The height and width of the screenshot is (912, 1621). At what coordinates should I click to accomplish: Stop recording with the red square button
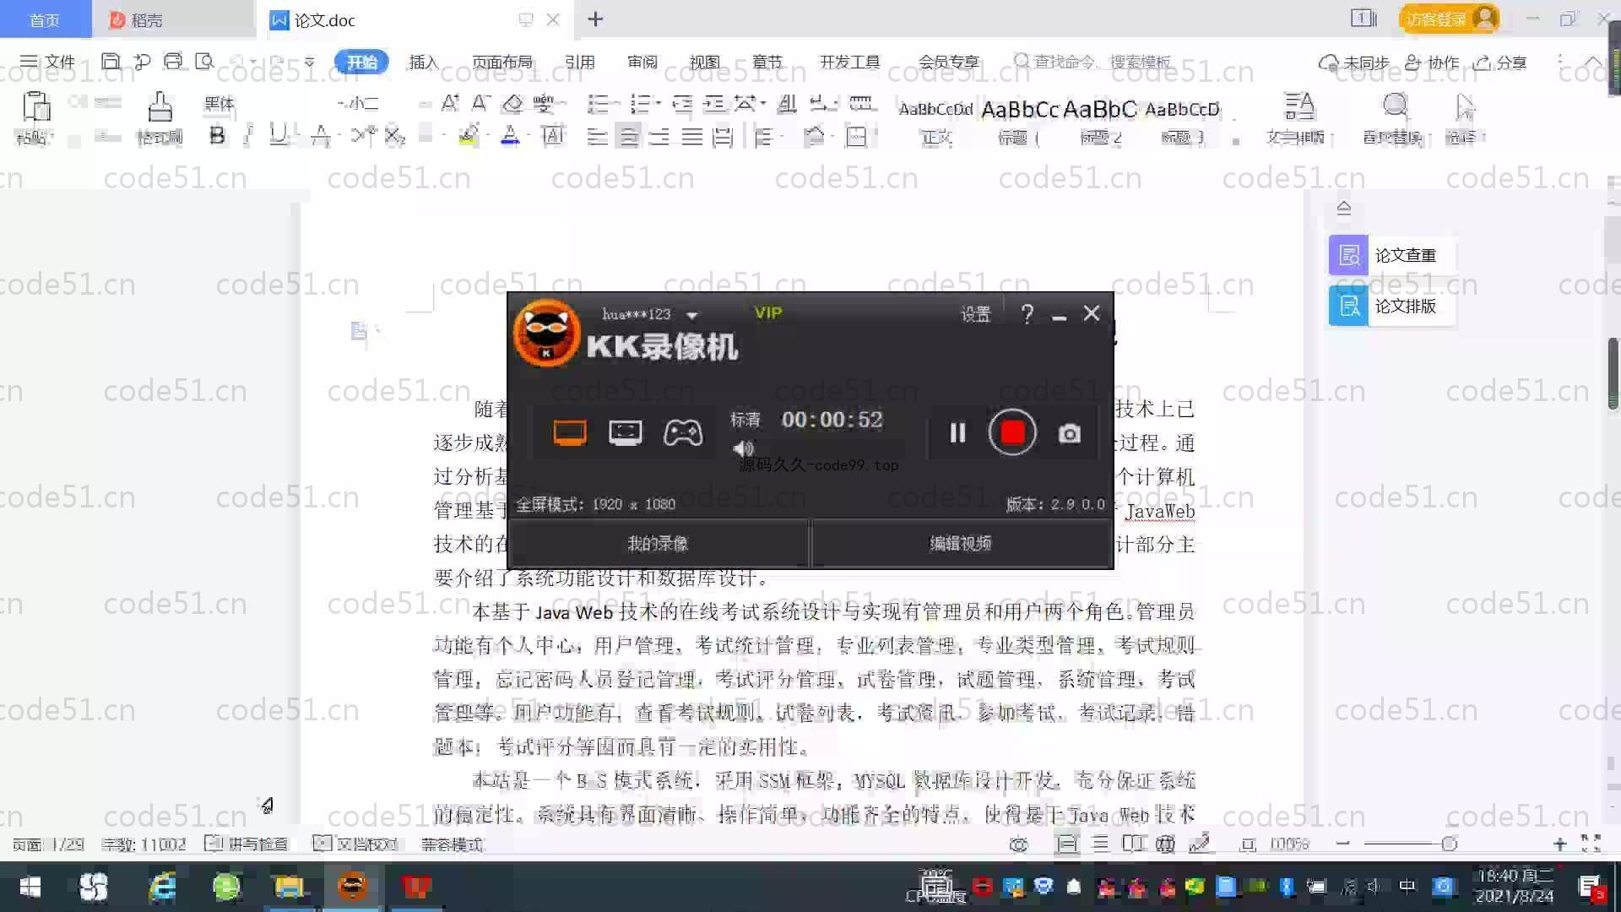click(x=1012, y=432)
